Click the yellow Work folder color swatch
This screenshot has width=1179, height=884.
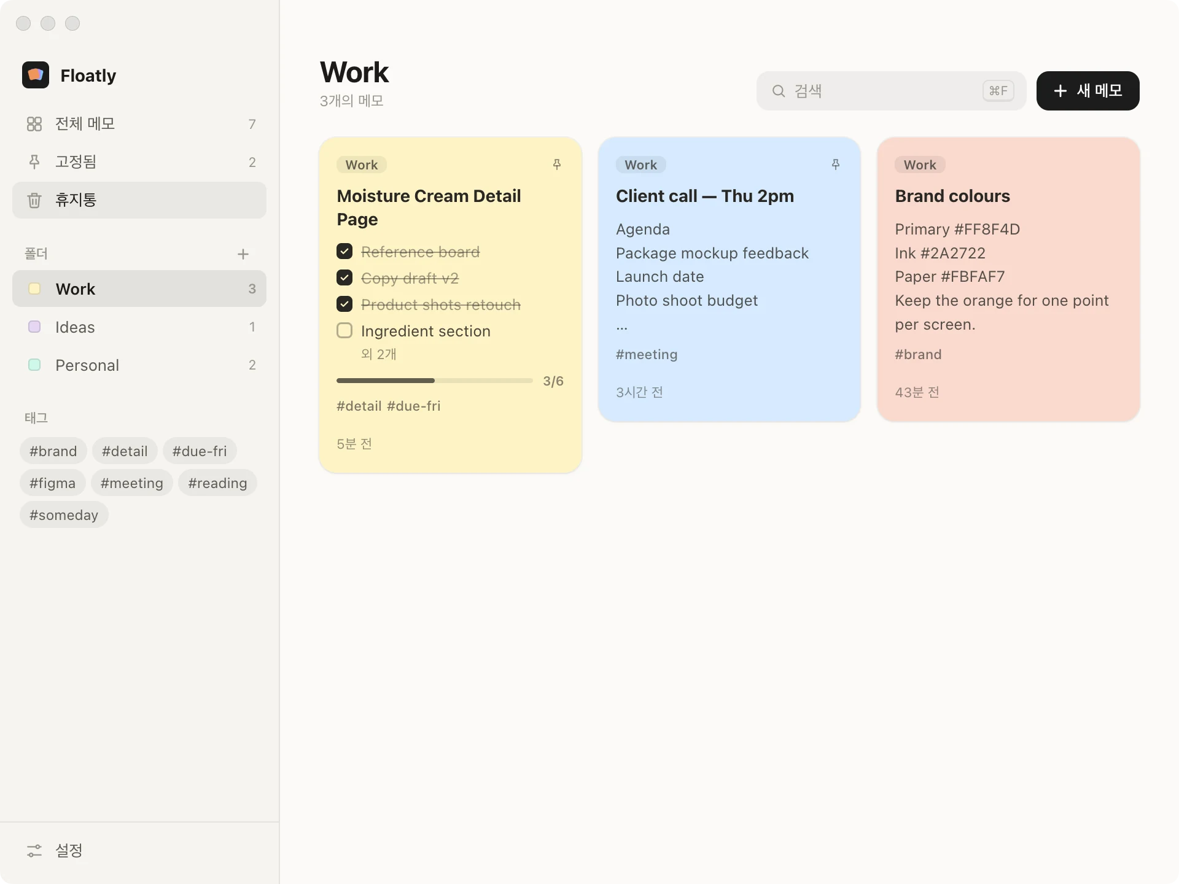pos(34,289)
